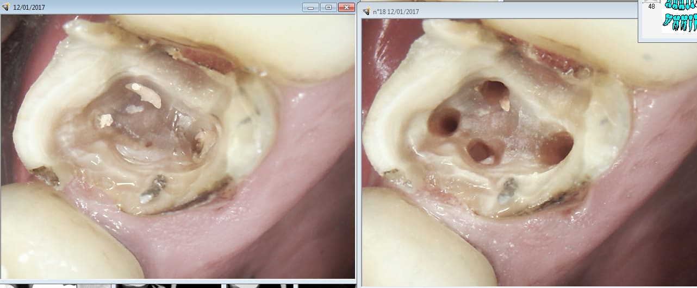This screenshot has height=288, width=697.
Task: Maximize the 12/01/2017 image window
Action: click(328, 7)
